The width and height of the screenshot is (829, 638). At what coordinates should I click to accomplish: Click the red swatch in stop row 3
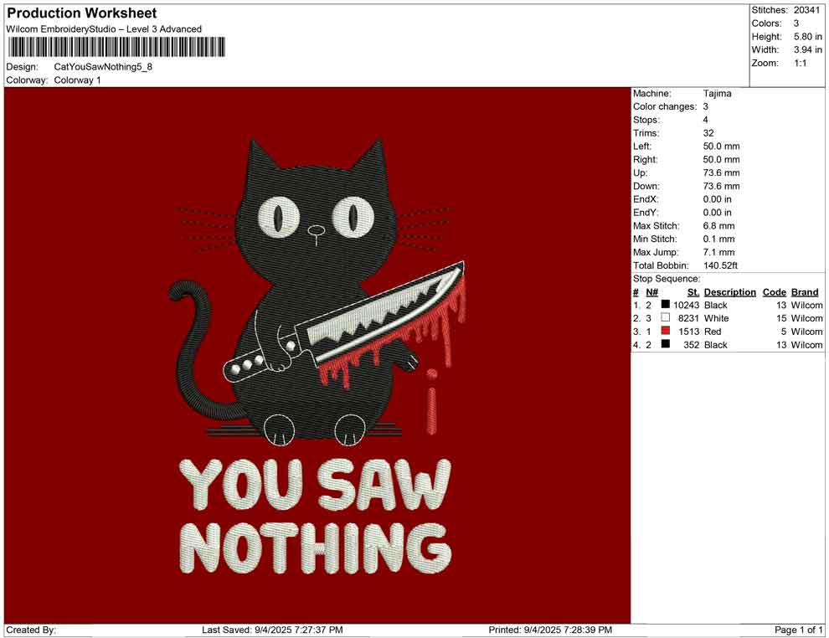click(x=665, y=331)
